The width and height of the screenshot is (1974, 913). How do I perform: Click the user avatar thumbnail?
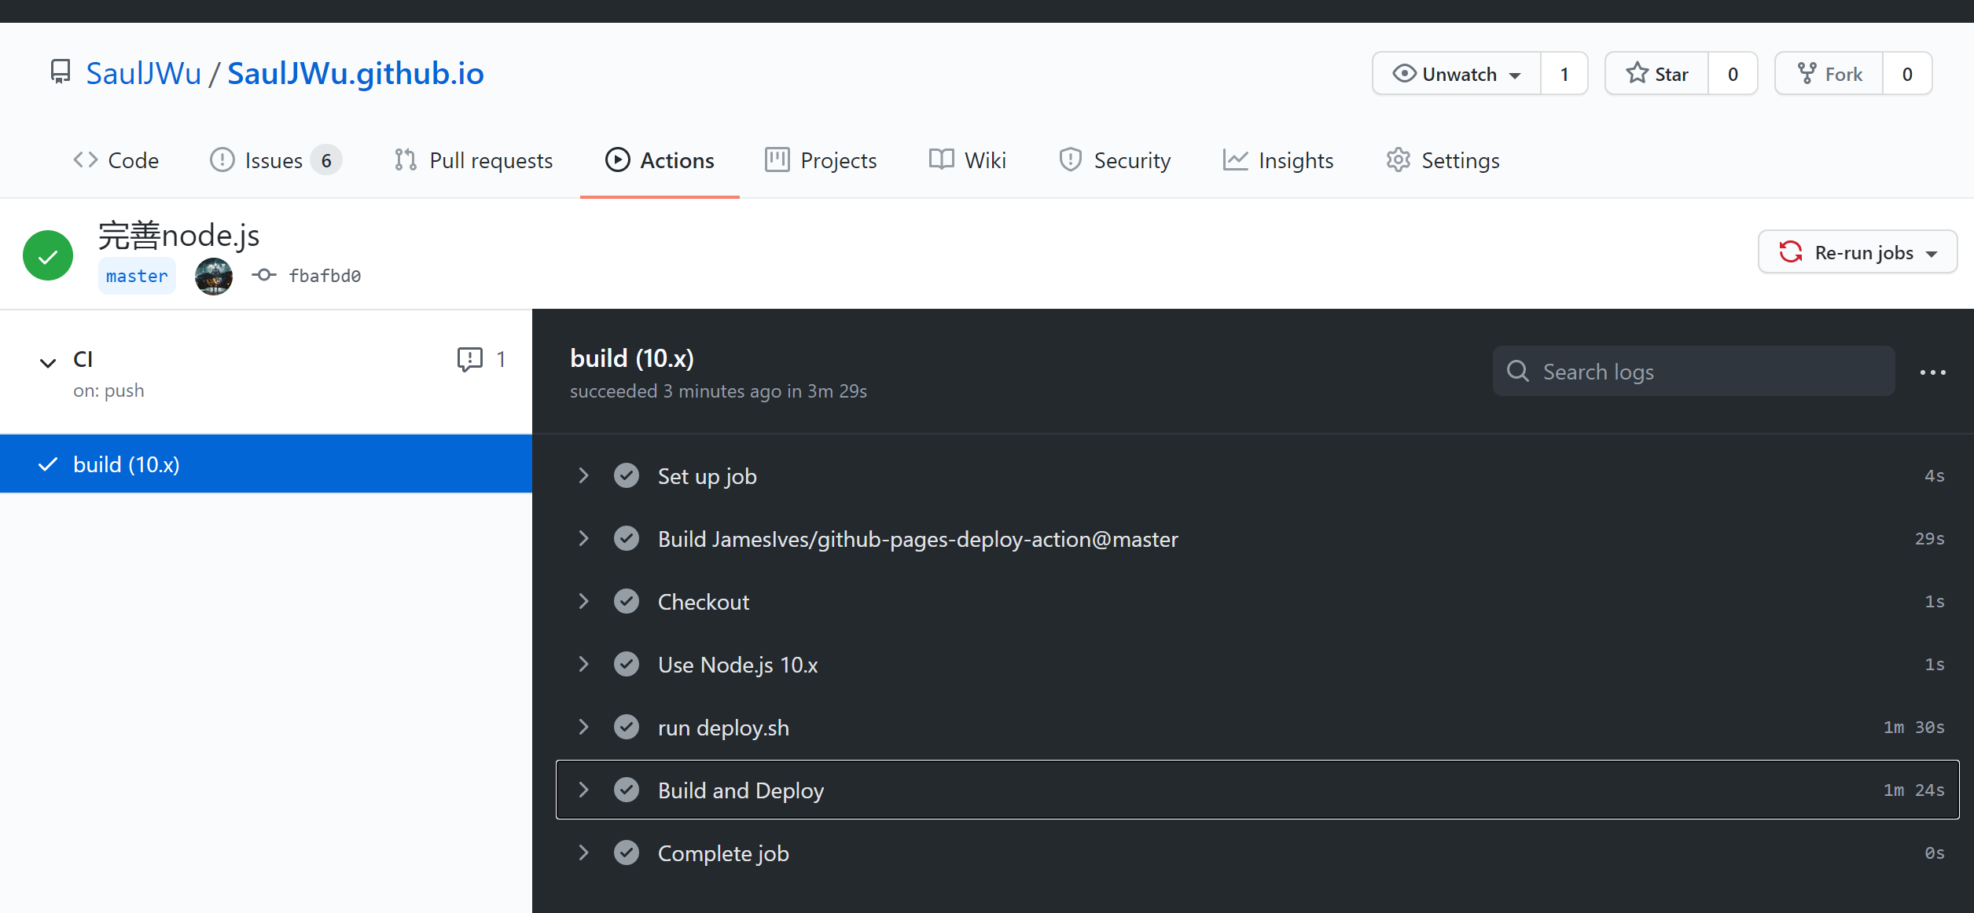(x=214, y=276)
